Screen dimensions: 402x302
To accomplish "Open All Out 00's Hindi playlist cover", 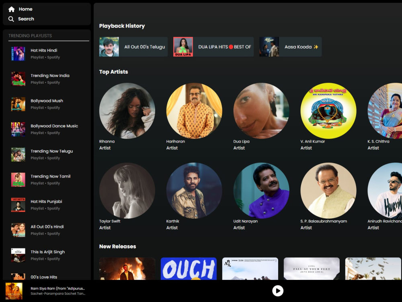I will (18, 230).
